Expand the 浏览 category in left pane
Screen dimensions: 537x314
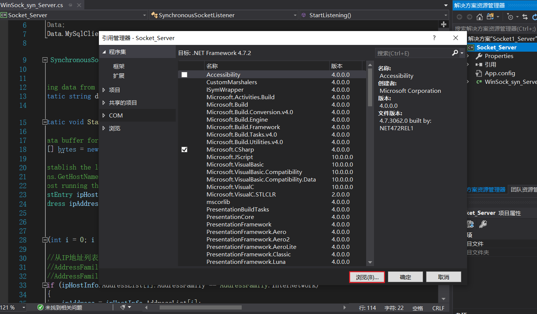point(104,128)
